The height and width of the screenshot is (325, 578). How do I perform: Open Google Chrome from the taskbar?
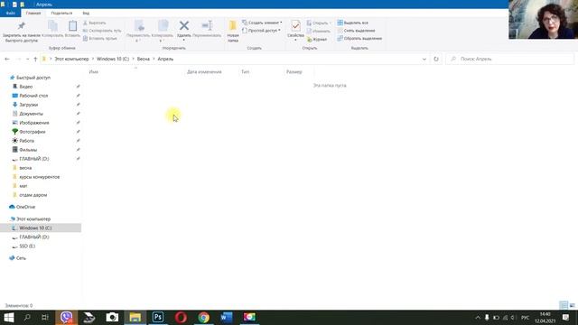(203, 317)
